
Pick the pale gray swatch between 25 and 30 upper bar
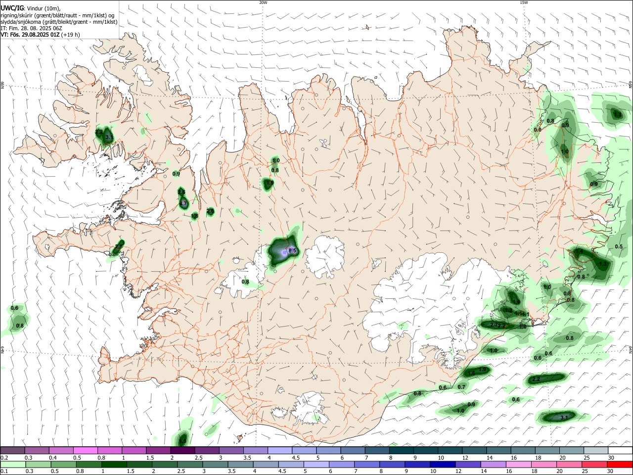coord(596,451)
